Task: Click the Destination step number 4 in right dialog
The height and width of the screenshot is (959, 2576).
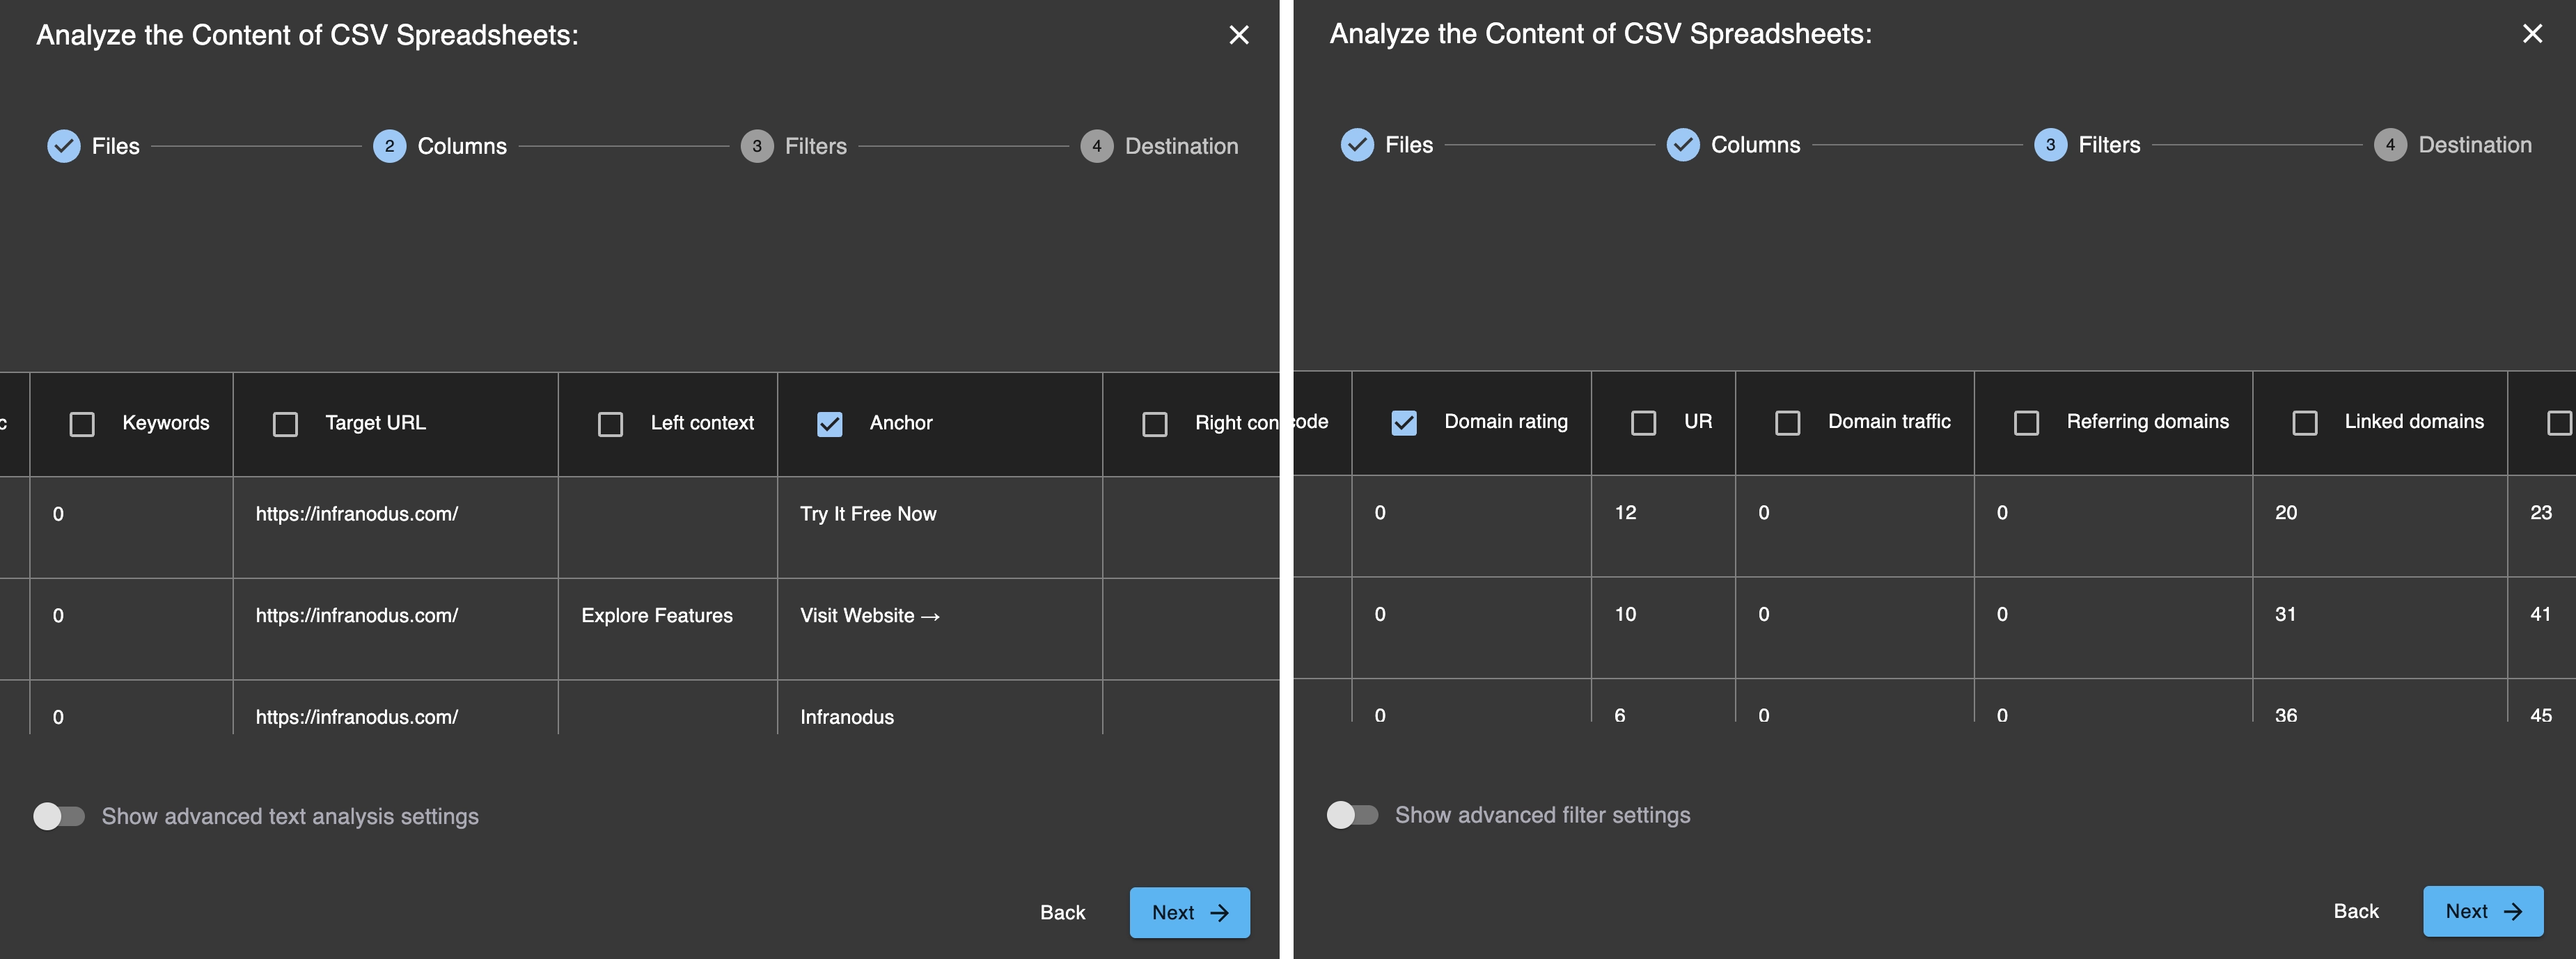Action: [x=2390, y=145]
